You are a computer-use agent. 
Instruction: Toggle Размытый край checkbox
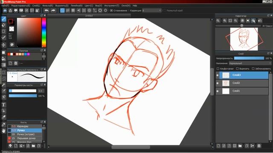coord(165,11)
